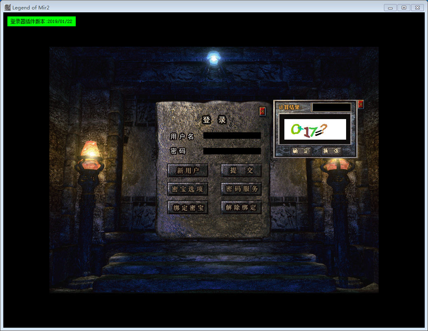Open 密码服务 password service
428x331 pixels.
click(241, 189)
